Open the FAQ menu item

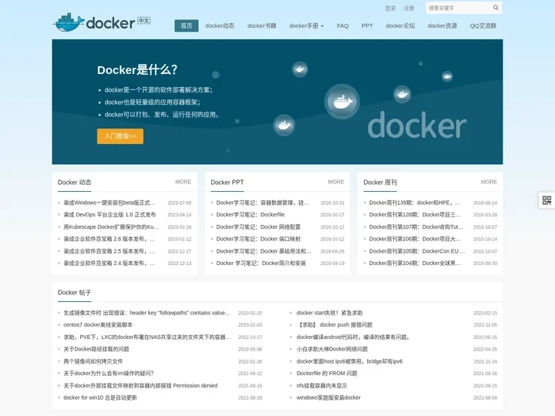[x=342, y=26]
